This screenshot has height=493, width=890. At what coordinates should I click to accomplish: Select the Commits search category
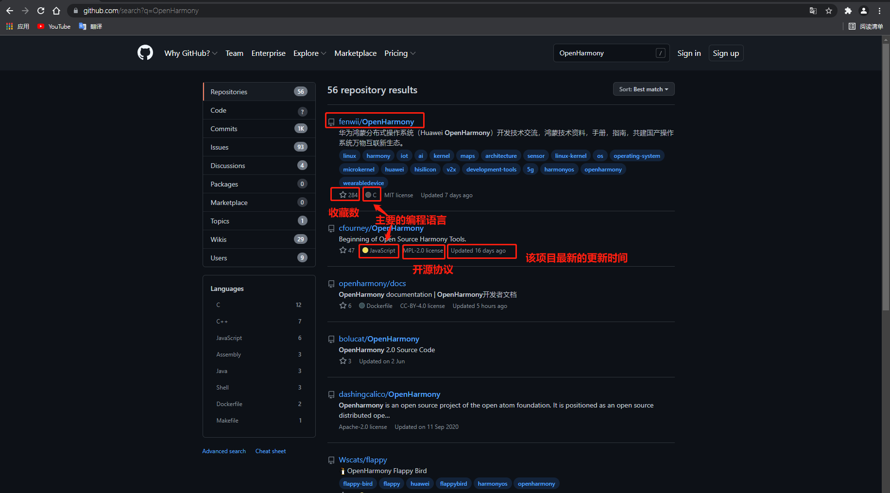pyautogui.click(x=259, y=129)
